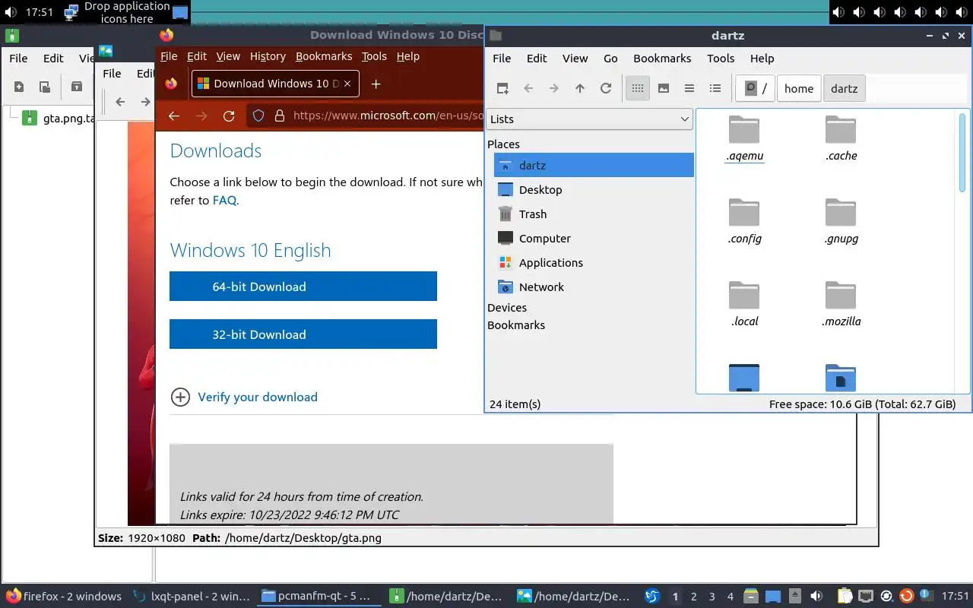Open file manager Bookmarks menu
The width and height of the screenshot is (973, 608).
pyautogui.click(x=662, y=59)
